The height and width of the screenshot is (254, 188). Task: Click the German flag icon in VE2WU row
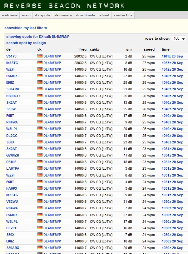tap(40, 202)
